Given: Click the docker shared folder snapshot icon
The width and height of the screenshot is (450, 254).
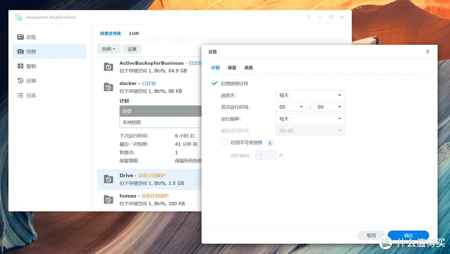Looking at the screenshot, I should [108, 87].
